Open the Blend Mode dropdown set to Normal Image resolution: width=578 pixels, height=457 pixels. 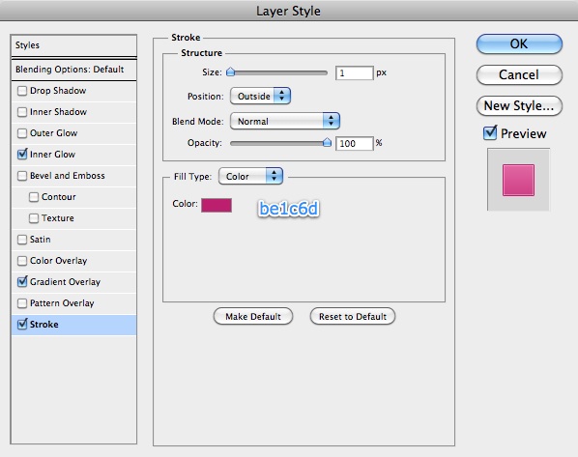click(x=285, y=121)
